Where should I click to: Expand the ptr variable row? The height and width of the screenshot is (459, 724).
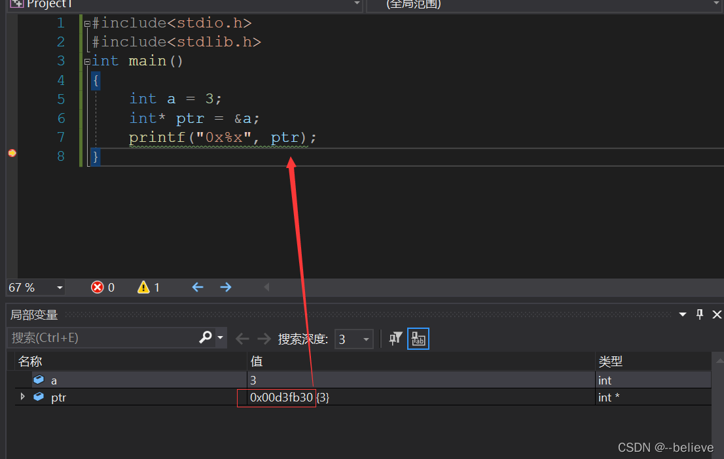point(23,397)
